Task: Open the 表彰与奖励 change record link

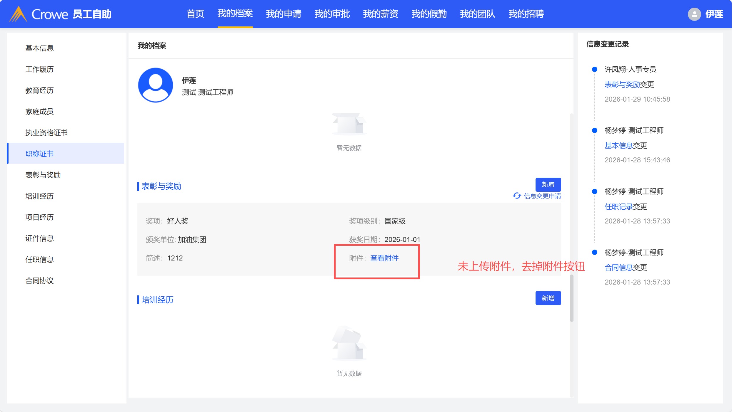Action: 622,85
